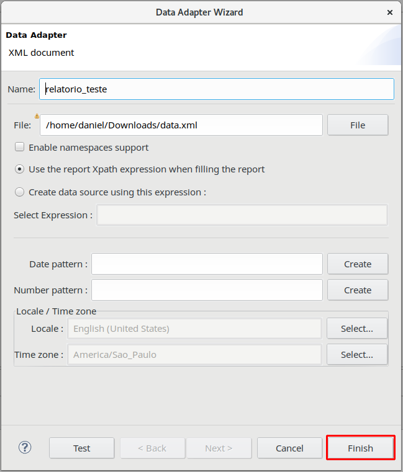Click the File browse button
403x472 pixels.
coord(357,125)
